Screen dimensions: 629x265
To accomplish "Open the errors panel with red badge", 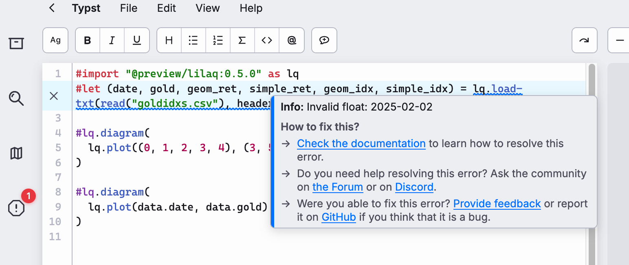I will [x=16, y=209].
